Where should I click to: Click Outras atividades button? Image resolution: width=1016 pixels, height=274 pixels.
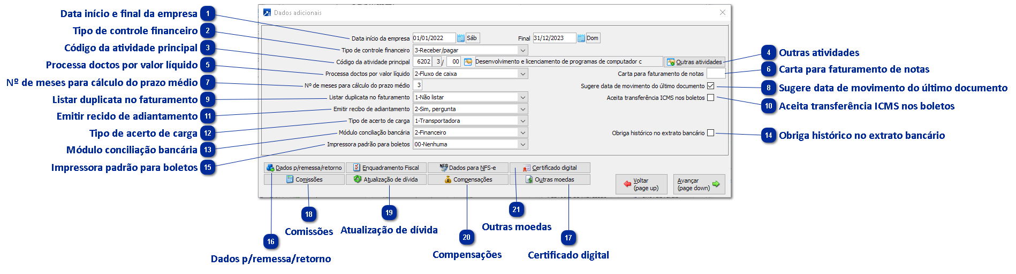[694, 62]
